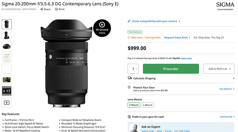This screenshot has height=132, width=238.
Task: Select the L-Mount lens mount option
Action: click(x=148, y=105)
